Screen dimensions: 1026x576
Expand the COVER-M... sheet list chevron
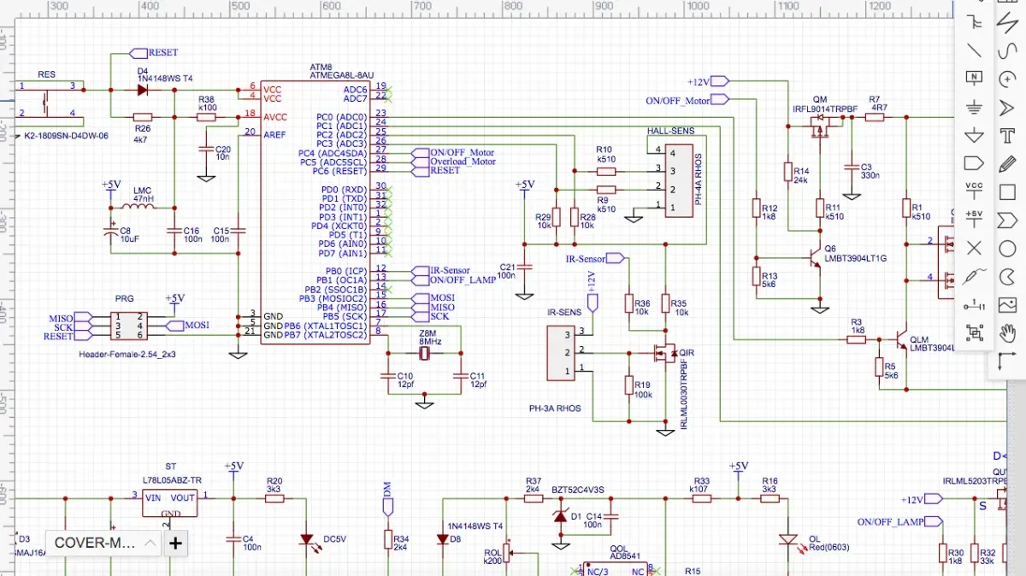click(x=150, y=543)
